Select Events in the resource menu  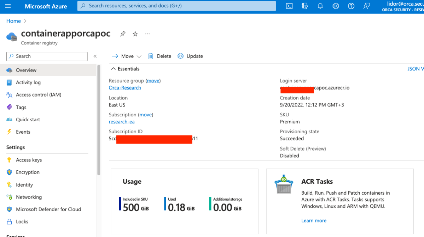click(48, 132)
